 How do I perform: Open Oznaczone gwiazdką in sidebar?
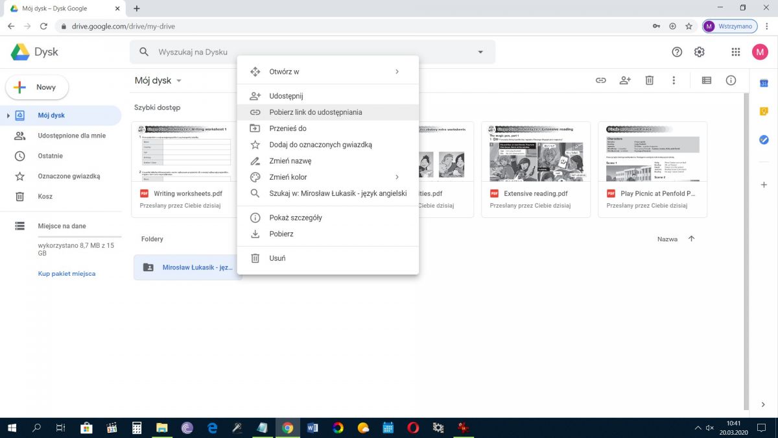pyautogui.click(x=61, y=176)
